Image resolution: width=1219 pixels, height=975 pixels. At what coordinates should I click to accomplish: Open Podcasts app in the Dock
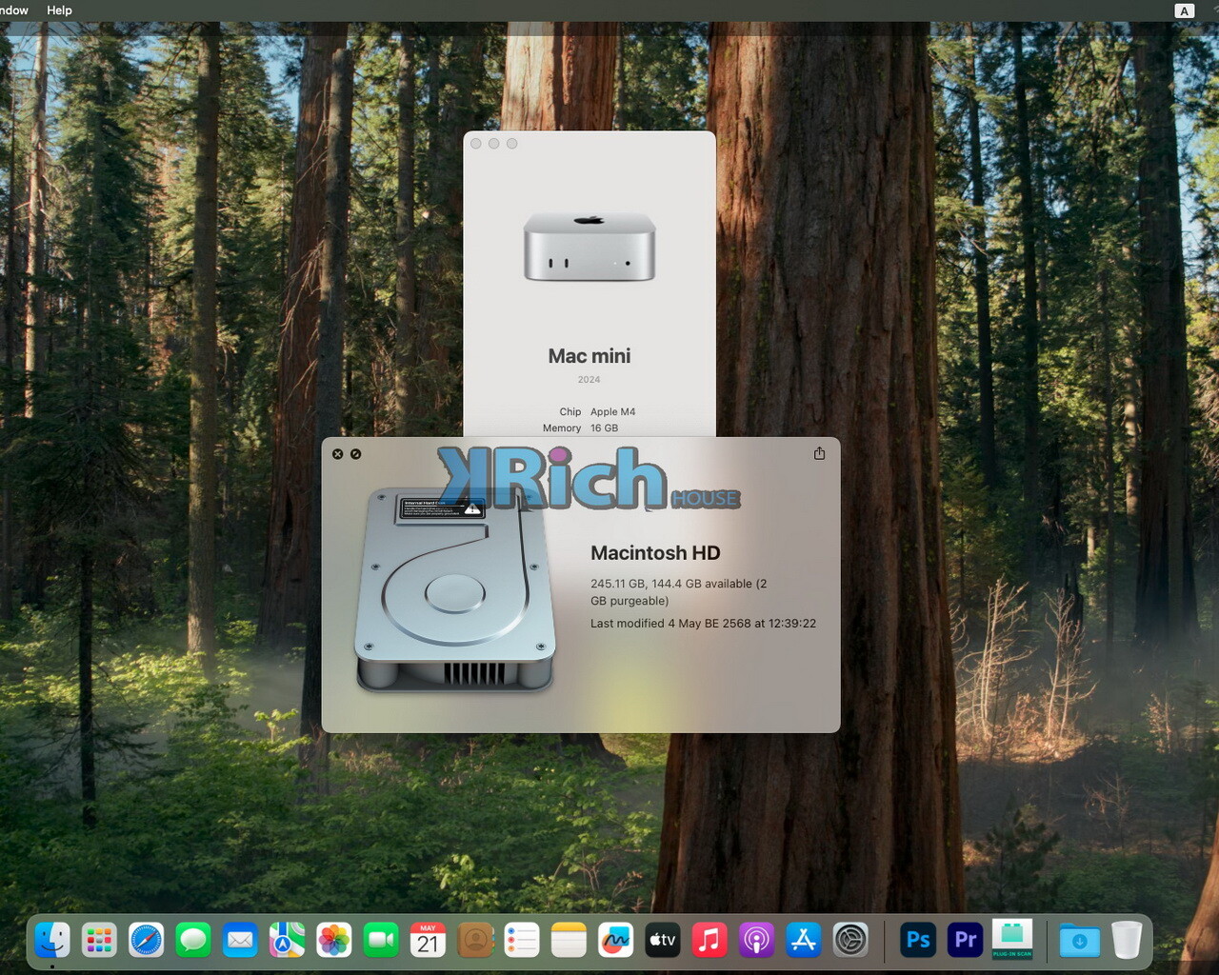(757, 941)
